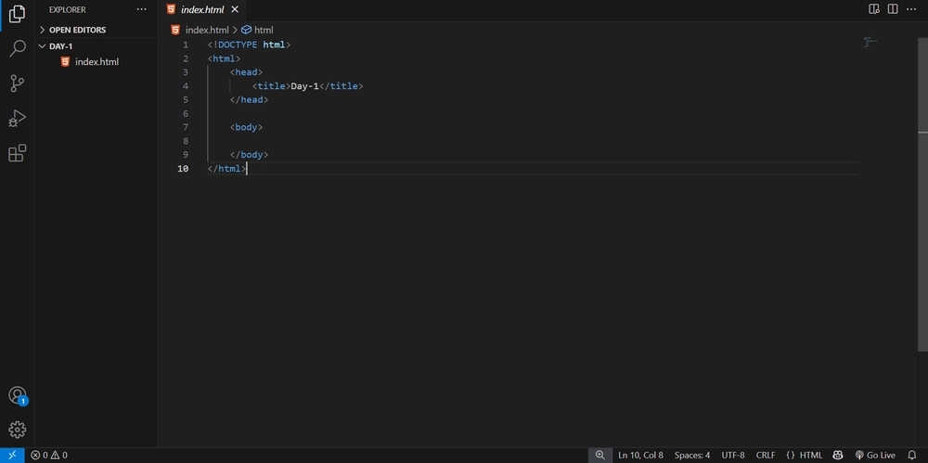Click the closing </html> tag
The image size is (928, 463).
[x=226, y=169]
